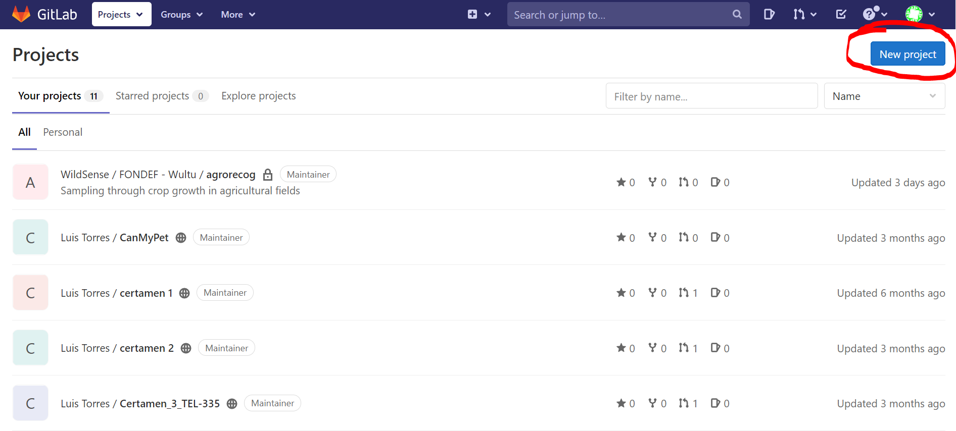Screen dimensions: 956x431
Task: Click 'Updated 6 months ago' text
Action: pyautogui.click(x=891, y=293)
